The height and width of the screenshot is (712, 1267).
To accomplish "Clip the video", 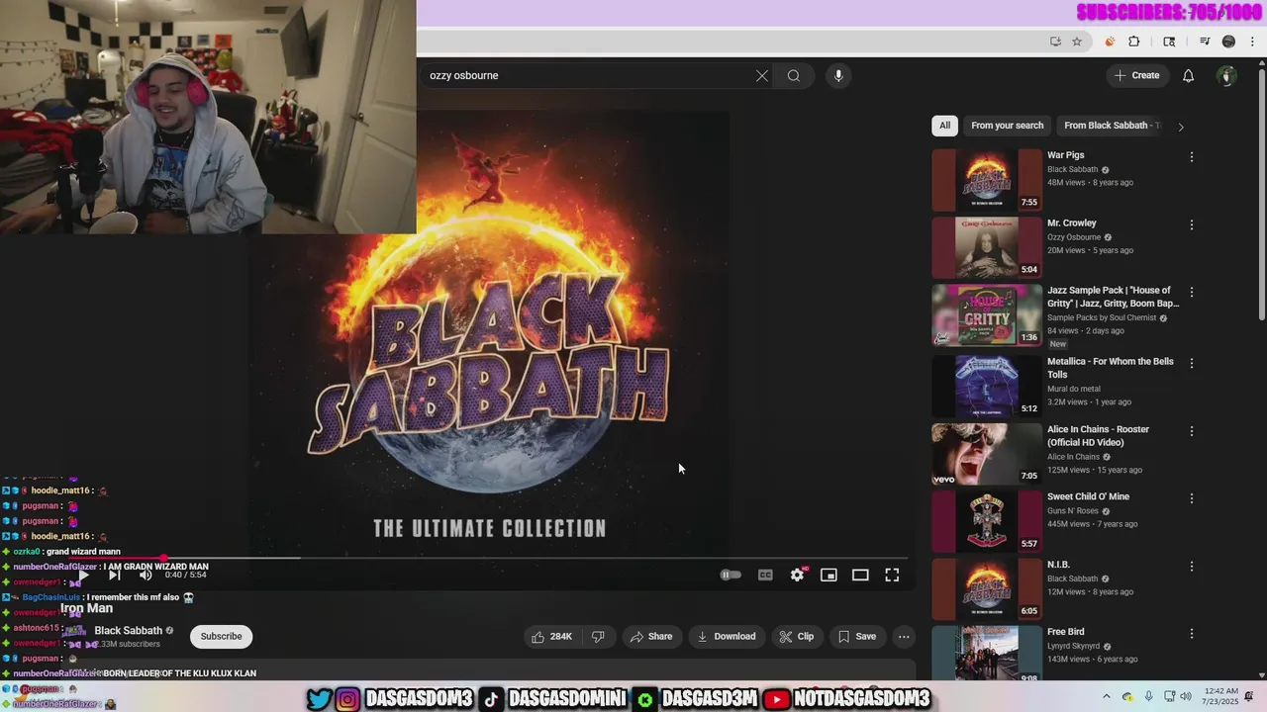I will [x=797, y=637].
